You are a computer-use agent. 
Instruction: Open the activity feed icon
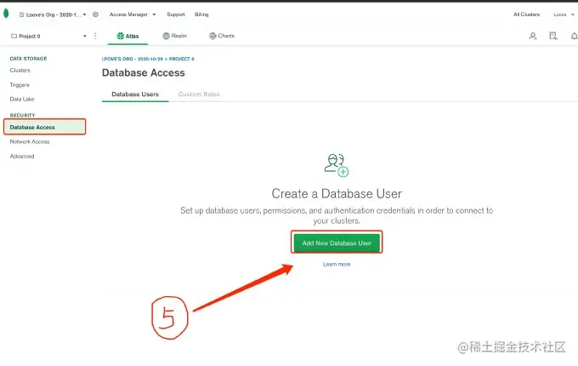click(553, 36)
